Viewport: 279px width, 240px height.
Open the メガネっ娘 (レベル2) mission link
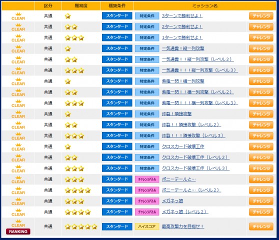pos(185,212)
